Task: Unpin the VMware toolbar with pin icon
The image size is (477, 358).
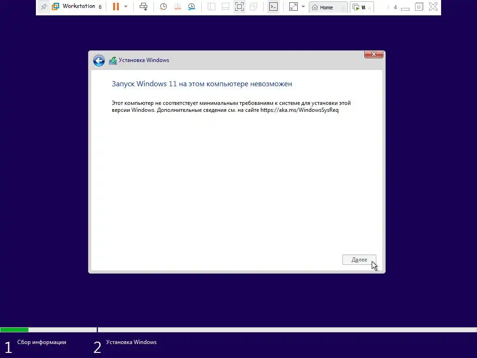Action: click(43, 7)
